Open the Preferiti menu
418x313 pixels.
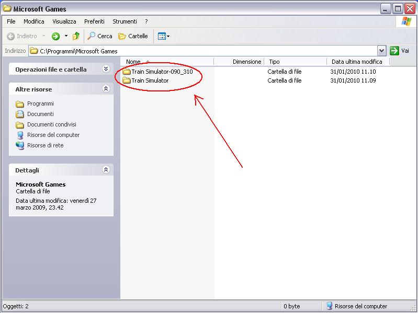[x=94, y=21]
